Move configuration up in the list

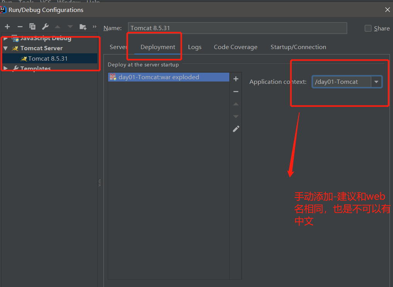click(x=58, y=27)
